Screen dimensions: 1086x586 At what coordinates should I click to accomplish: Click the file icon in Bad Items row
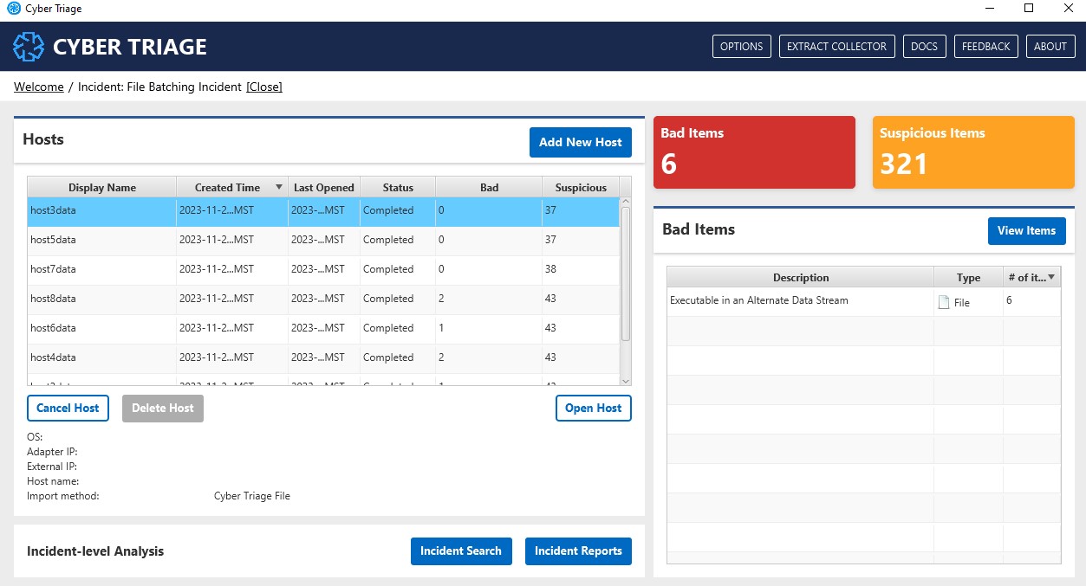point(943,302)
